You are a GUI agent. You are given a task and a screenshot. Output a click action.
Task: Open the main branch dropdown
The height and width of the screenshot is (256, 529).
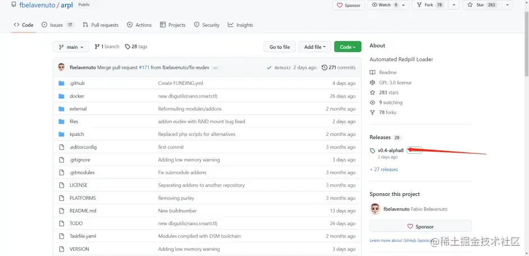coord(71,47)
